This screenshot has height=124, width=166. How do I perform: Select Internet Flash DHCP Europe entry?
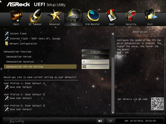[35, 38]
